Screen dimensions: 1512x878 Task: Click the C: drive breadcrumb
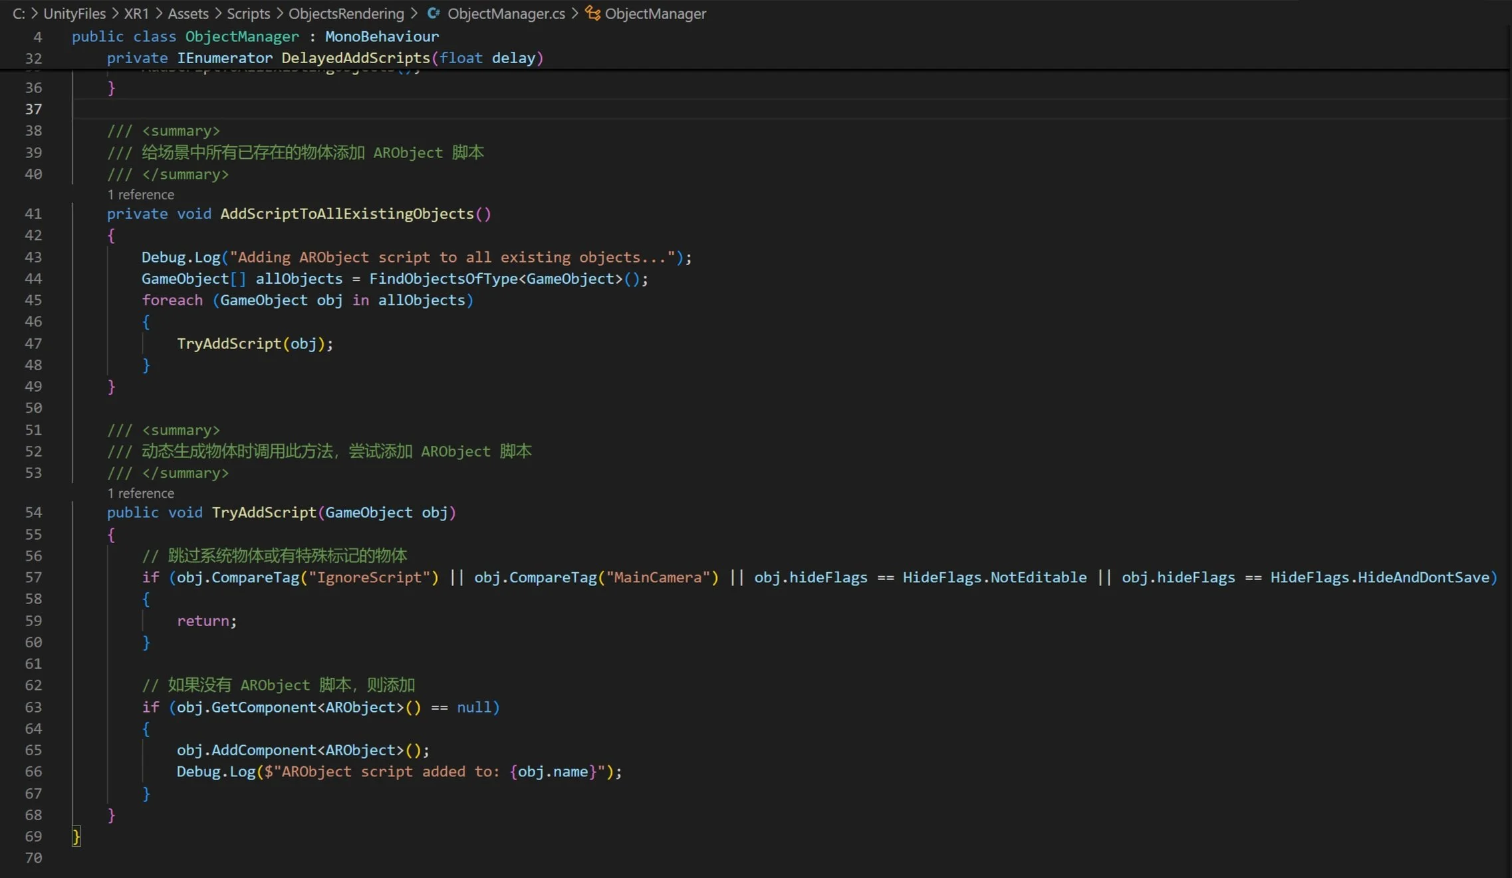pyautogui.click(x=19, y=13)
